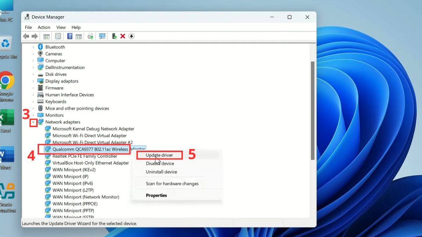Viewport: 422px width, 237px height.
Task: Click the Disk drives category icon
Action: point(40,74)
